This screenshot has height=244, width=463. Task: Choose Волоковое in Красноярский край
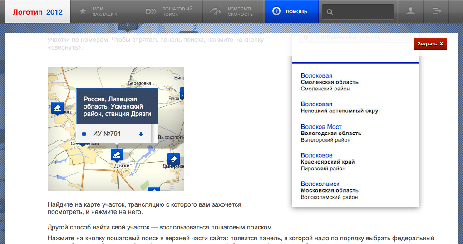tap(316, 155)
